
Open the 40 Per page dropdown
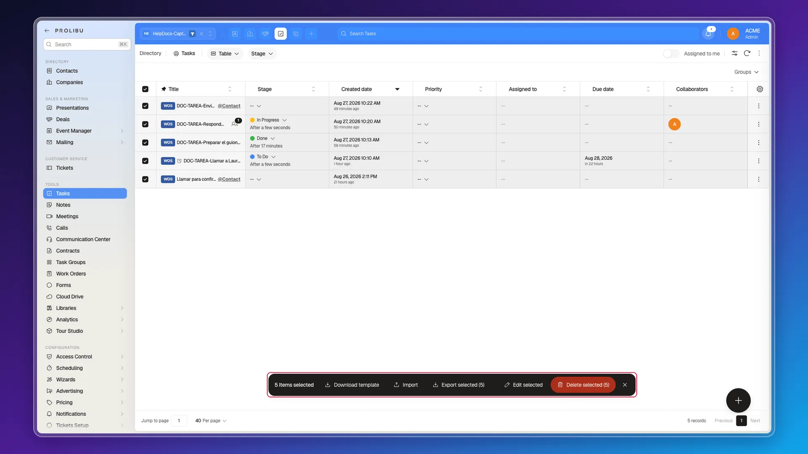coord(210,420)
